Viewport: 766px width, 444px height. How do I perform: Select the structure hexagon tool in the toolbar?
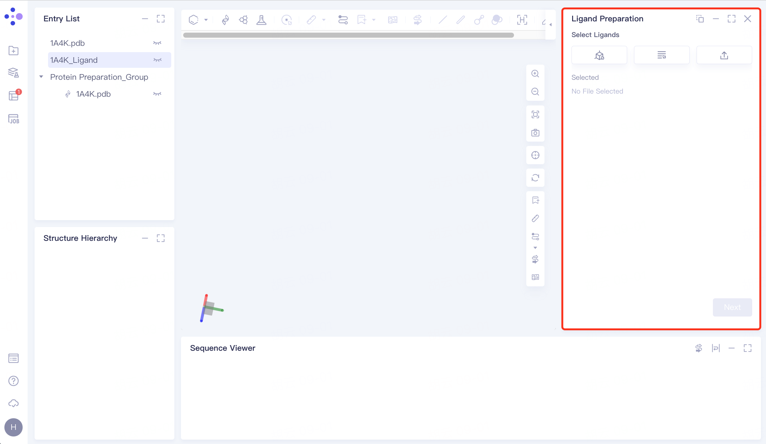pyautogui.click(x=194, y=20)
